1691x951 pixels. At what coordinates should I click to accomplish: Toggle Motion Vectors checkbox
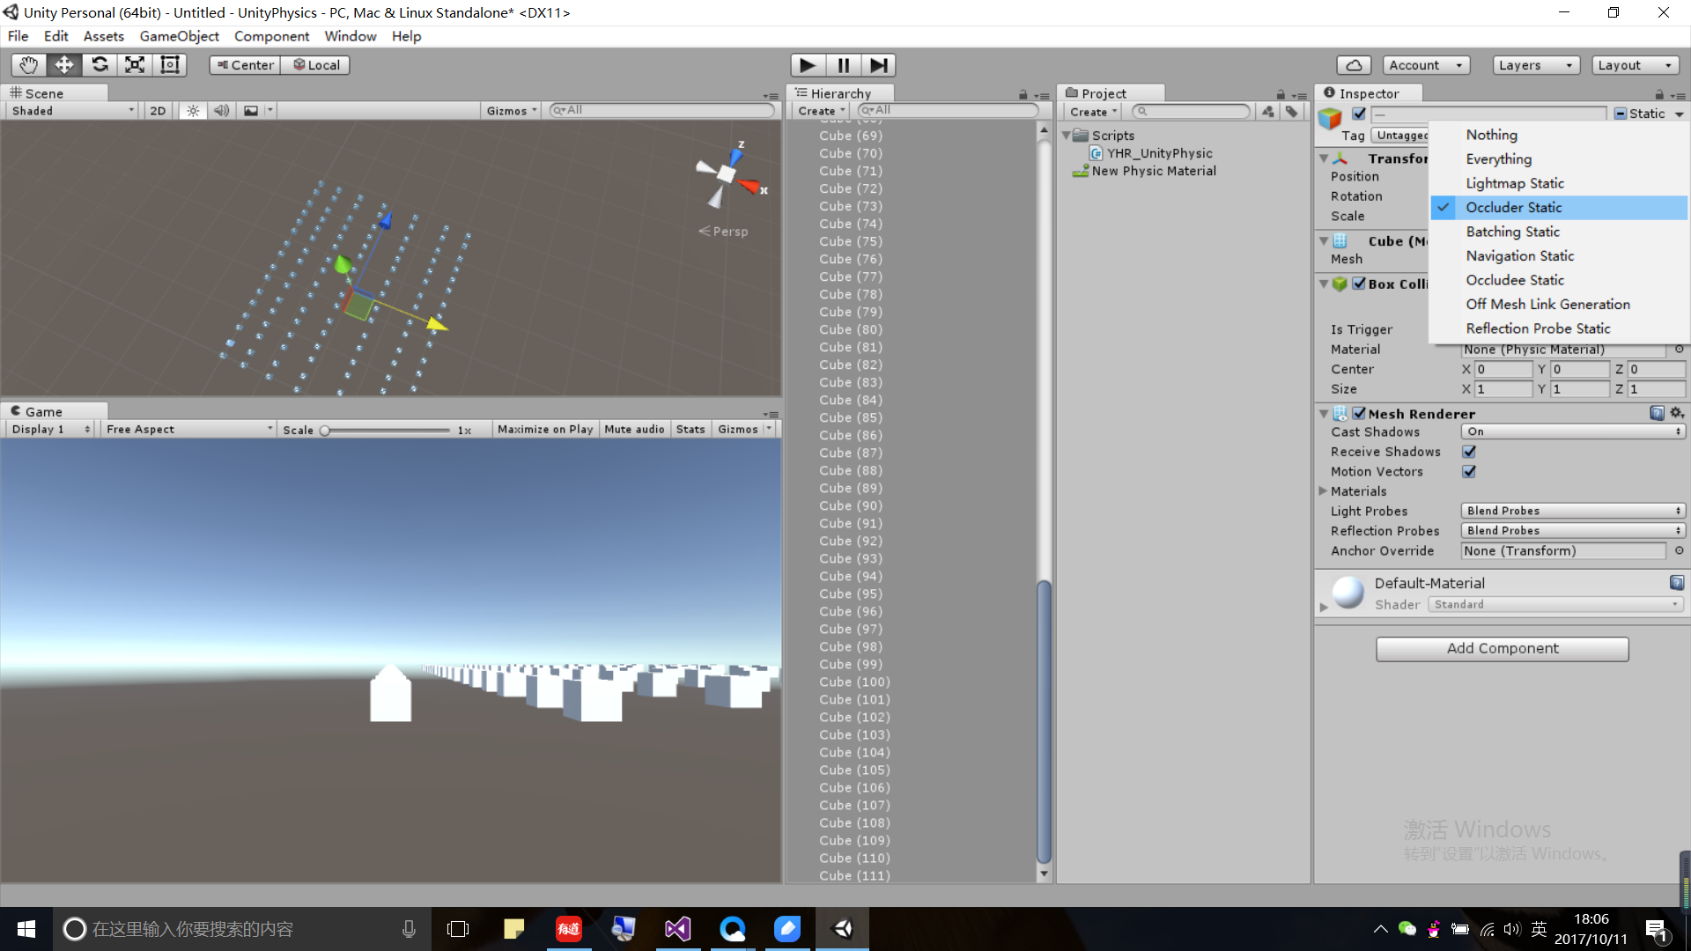pyautogui.click(x=1469, y=472)
